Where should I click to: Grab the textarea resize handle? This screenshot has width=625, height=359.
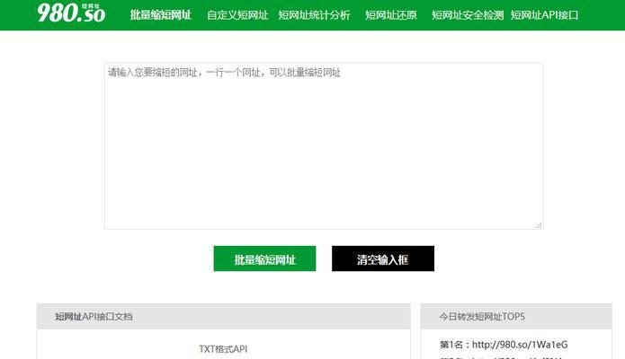click(x=539, y=225)
